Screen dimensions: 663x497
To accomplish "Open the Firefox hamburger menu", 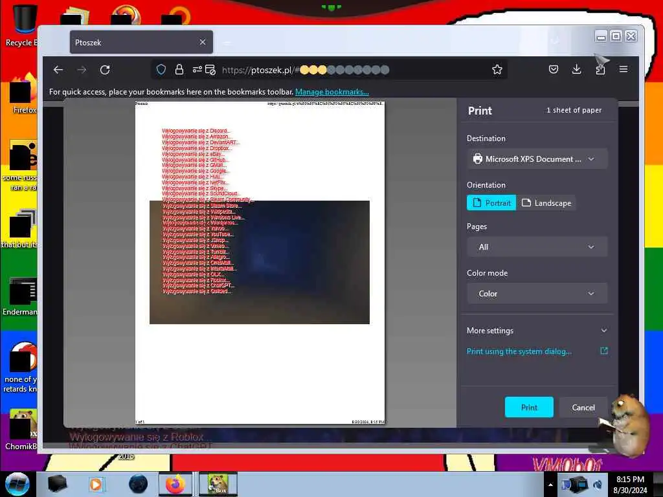I will pos(624,69).
